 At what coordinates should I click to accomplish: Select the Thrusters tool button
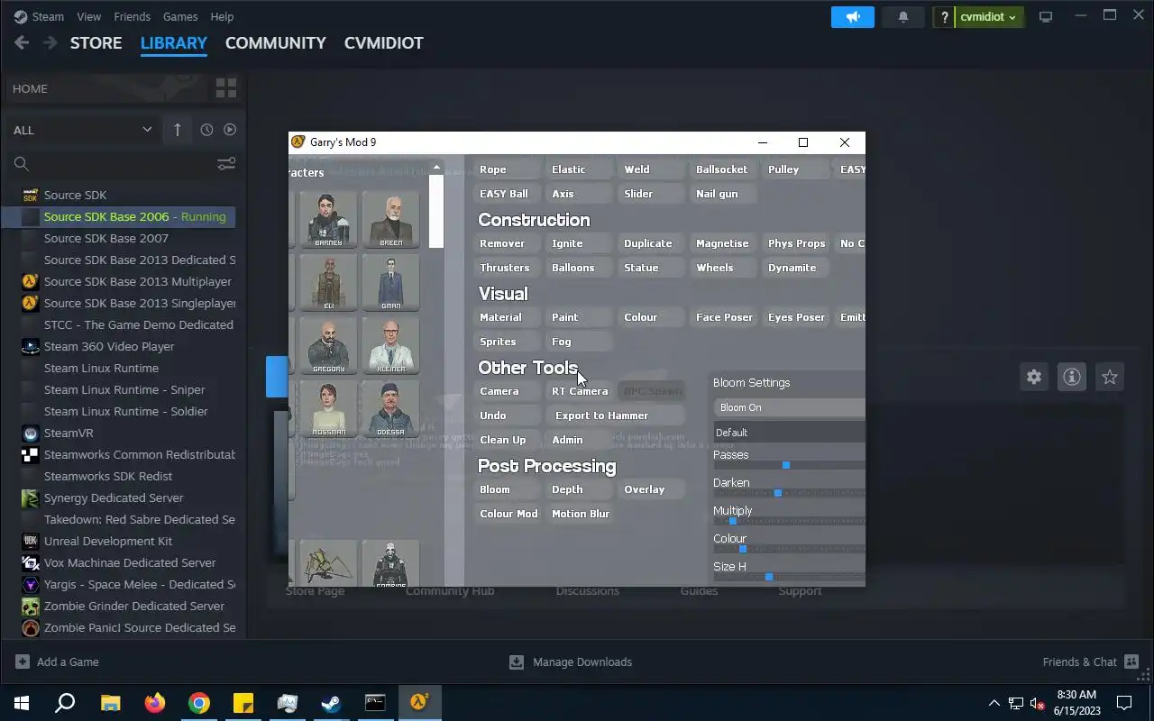506,268
